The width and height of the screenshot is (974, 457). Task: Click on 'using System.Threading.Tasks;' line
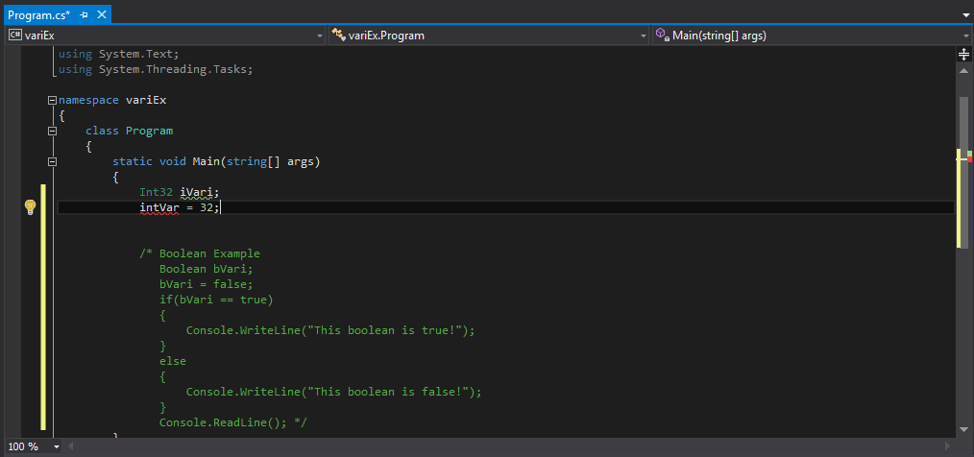pos(156,69)
